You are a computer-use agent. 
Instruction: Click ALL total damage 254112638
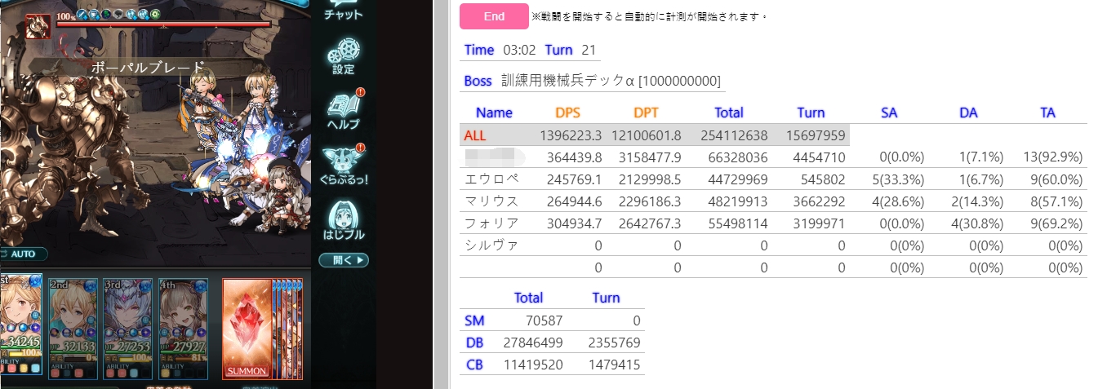pos(734,135)
